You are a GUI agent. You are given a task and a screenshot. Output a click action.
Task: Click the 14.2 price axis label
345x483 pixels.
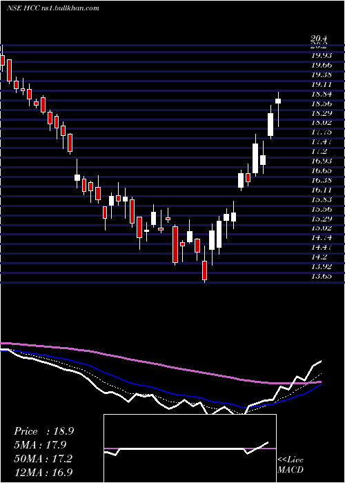tap(319, 257)
